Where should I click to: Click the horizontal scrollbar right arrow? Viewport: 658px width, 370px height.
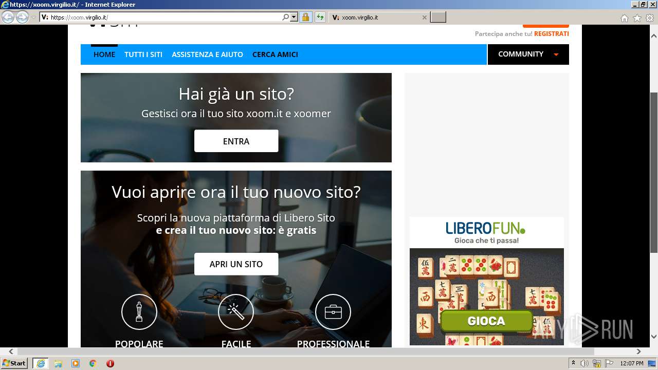(x=638, y=351)
